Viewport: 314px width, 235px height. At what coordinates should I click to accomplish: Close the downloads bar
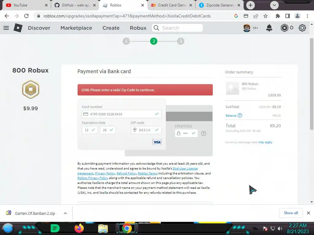click(x=308, y=213)
